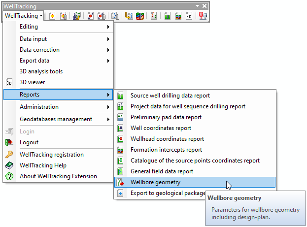Open Catalogue of the source points coordinates report
307x227 pixels.
[x=195, y=161]
